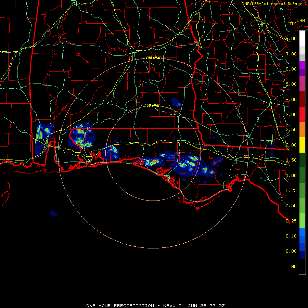This screenshot has width=308, height=308.
Task: Select the 4.00 scale value
Action: pyautogui.click(x=291, y=99)
